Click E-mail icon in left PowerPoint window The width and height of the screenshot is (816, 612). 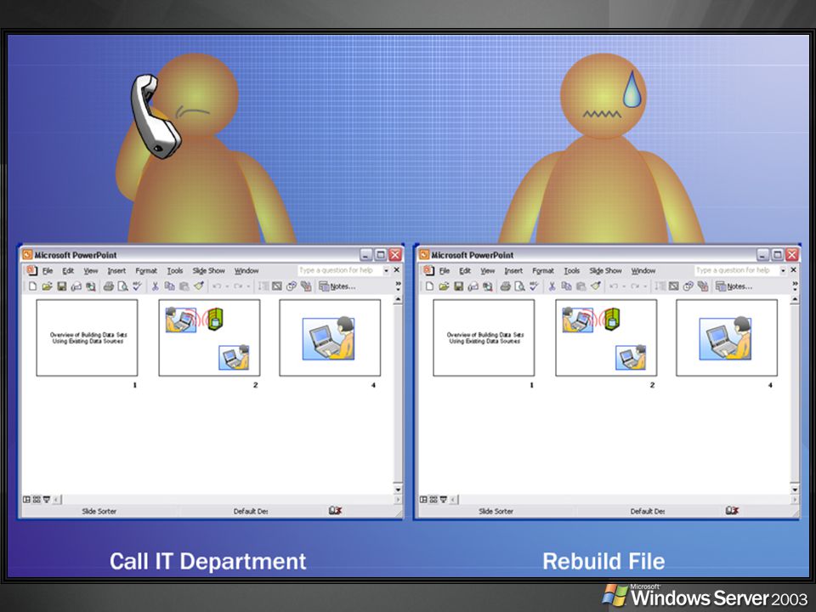click(x=76, y=286)
